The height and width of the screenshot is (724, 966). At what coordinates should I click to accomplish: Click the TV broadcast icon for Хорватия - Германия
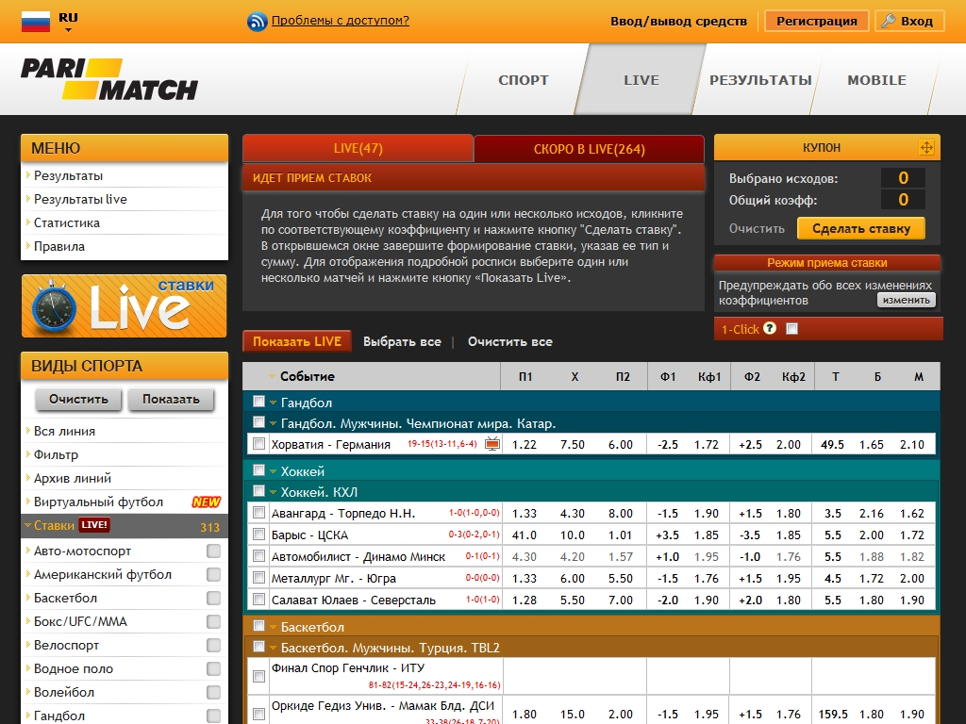(x=491, y=444)
